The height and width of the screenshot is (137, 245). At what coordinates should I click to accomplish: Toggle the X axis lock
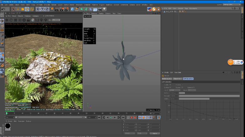(x=38, y=9)
